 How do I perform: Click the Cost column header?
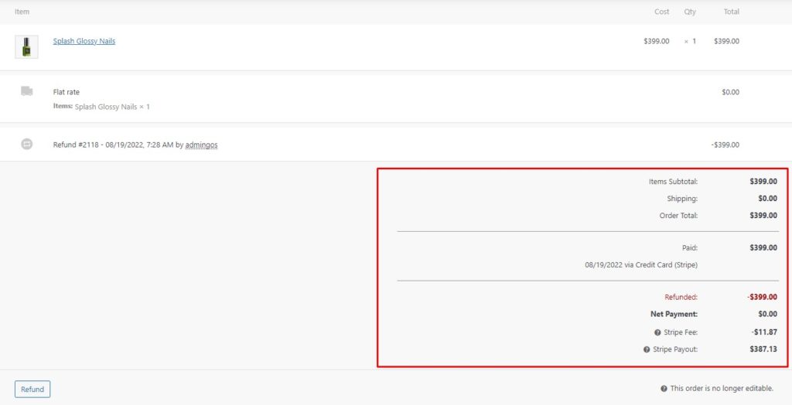point(661,12)
